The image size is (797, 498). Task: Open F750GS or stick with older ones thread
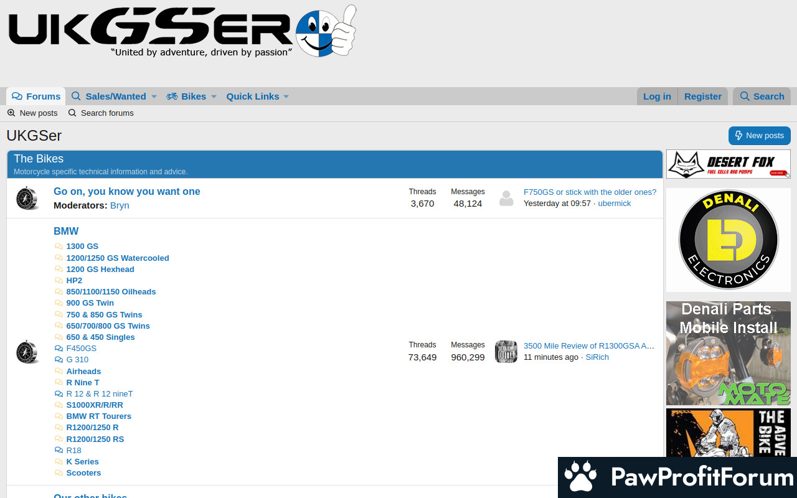(590, 192)
